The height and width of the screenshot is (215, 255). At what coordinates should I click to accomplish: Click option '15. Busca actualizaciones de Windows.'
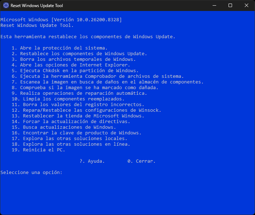(64, 127)
